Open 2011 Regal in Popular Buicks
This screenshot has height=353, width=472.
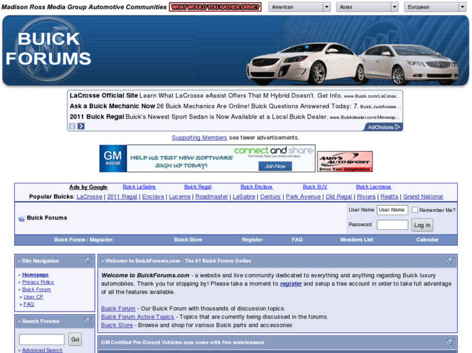click(x=122, y=196)
